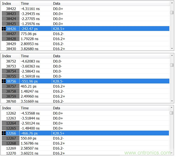Select row 12267 with time 550.69 ps
Viewport: 176px width, 157px height.
[84, 139]
